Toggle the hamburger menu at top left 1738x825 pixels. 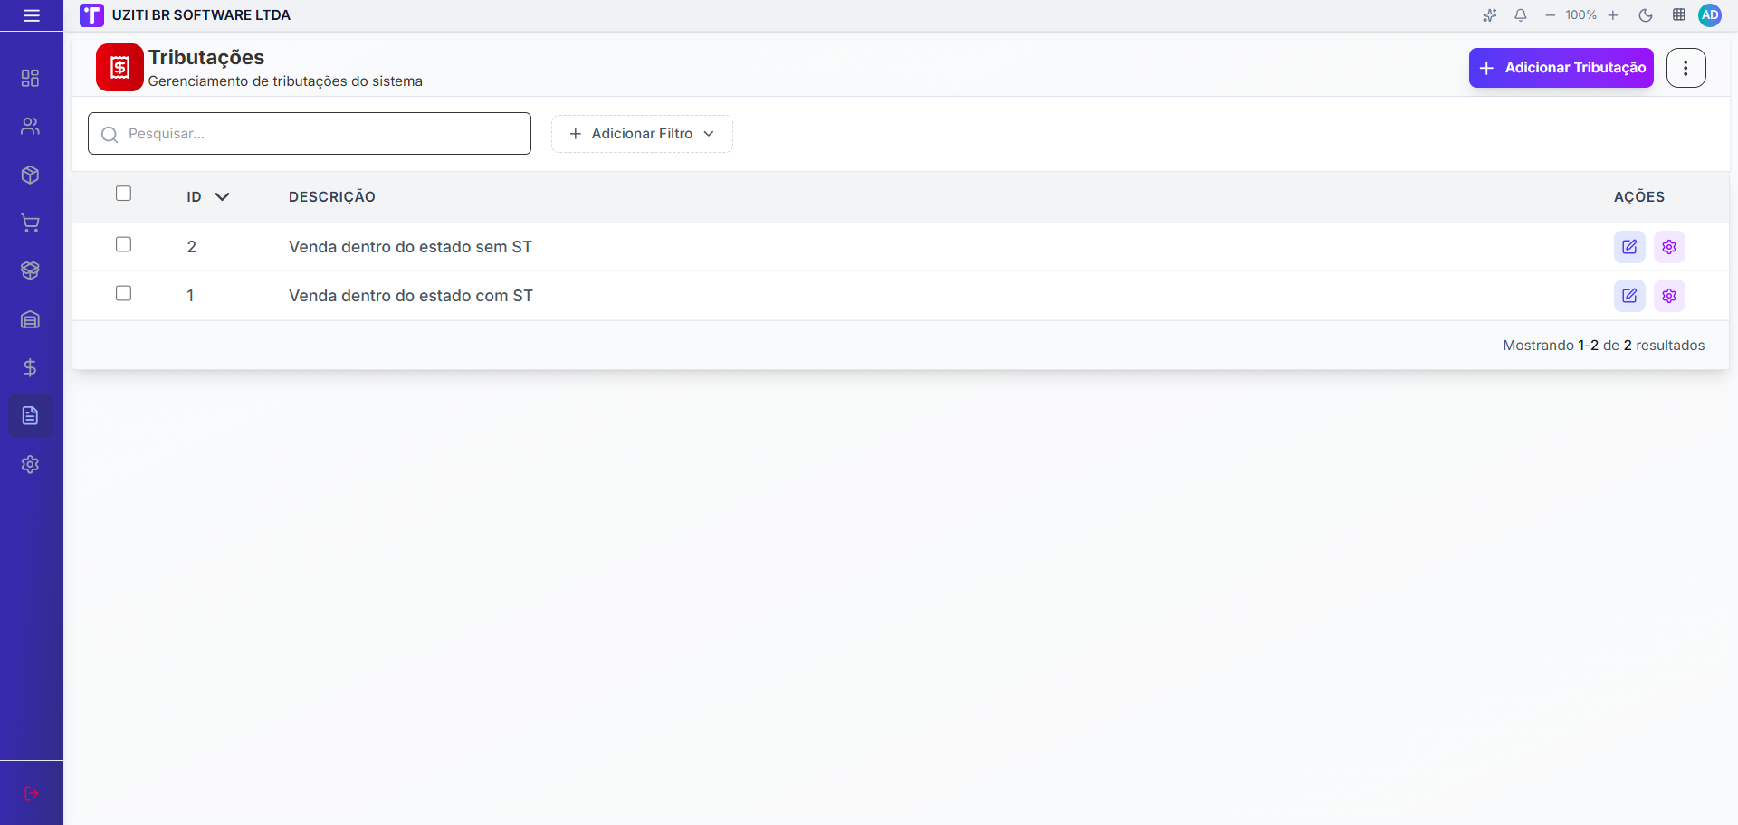tap(32, 15)
